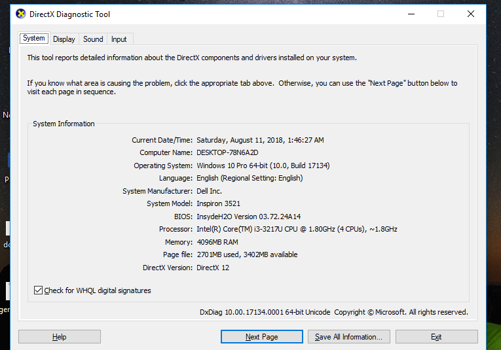
Task: Click the System Manufacturer label
Action: [x=158, y=191]
